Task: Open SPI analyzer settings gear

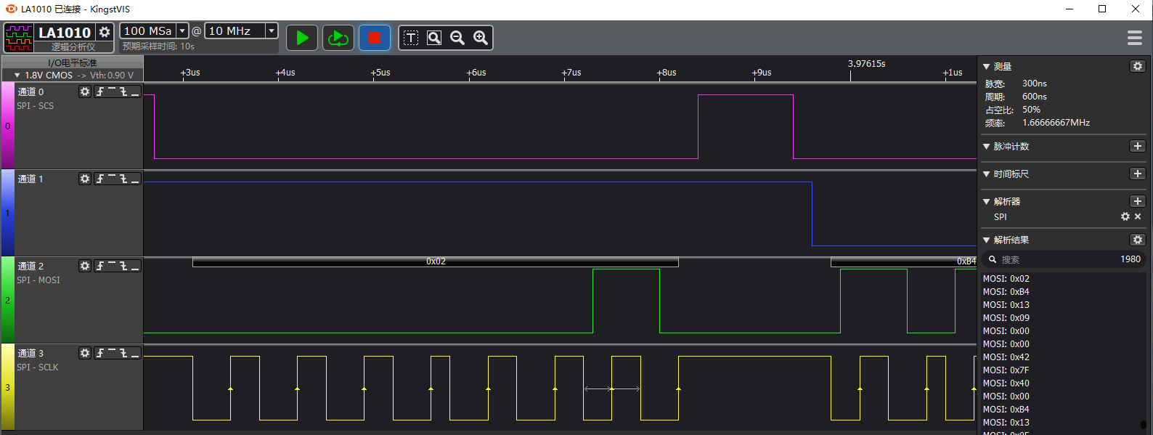Action: click(1125, 216)
